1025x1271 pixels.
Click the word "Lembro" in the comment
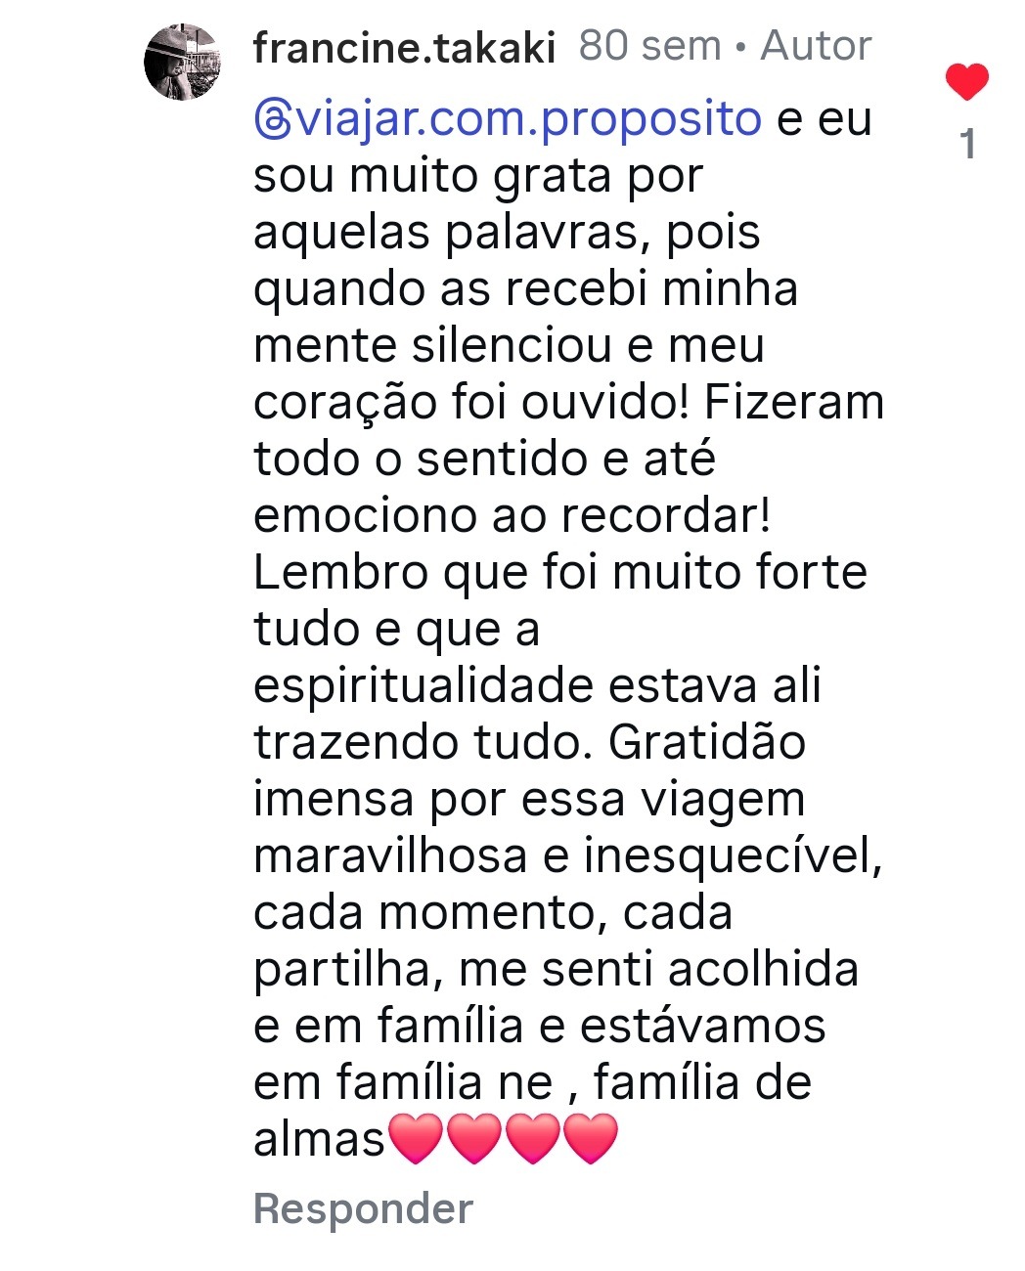[x=340, y=572]
